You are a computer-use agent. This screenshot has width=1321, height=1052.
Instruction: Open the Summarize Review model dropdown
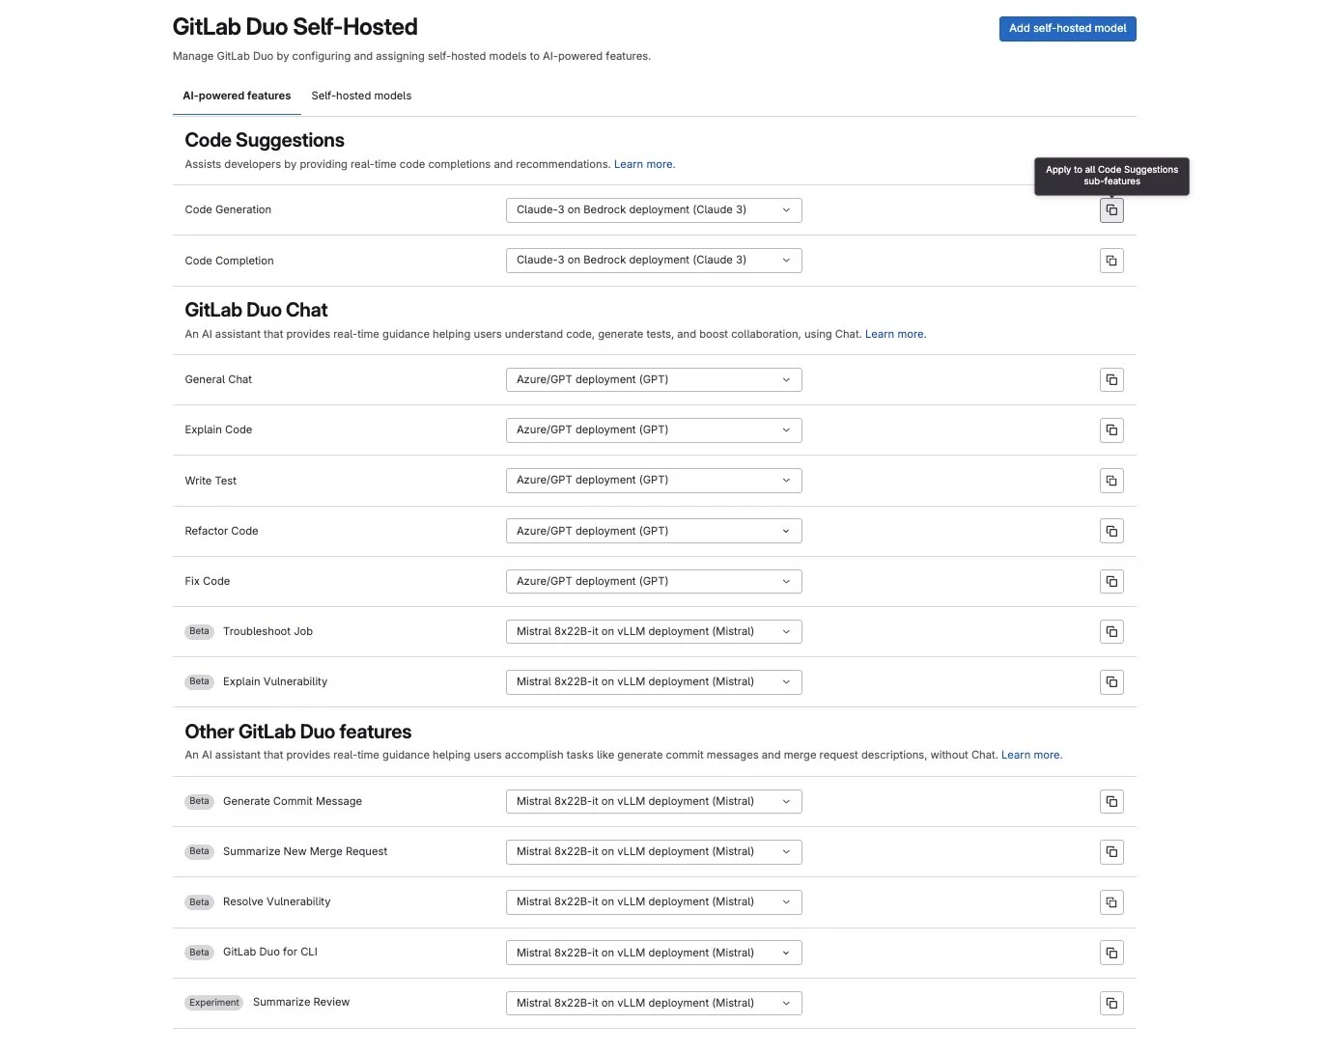point(654,1003)
